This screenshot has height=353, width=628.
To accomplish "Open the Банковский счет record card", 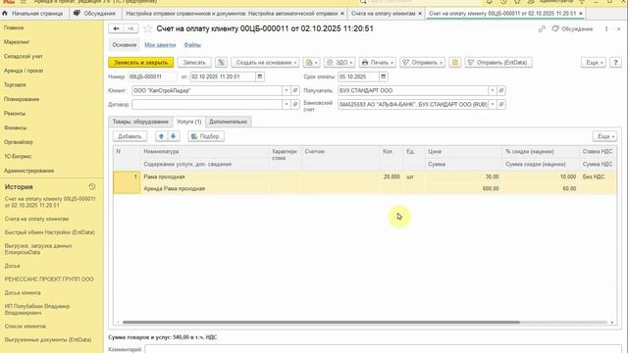I will coord(501,105).
